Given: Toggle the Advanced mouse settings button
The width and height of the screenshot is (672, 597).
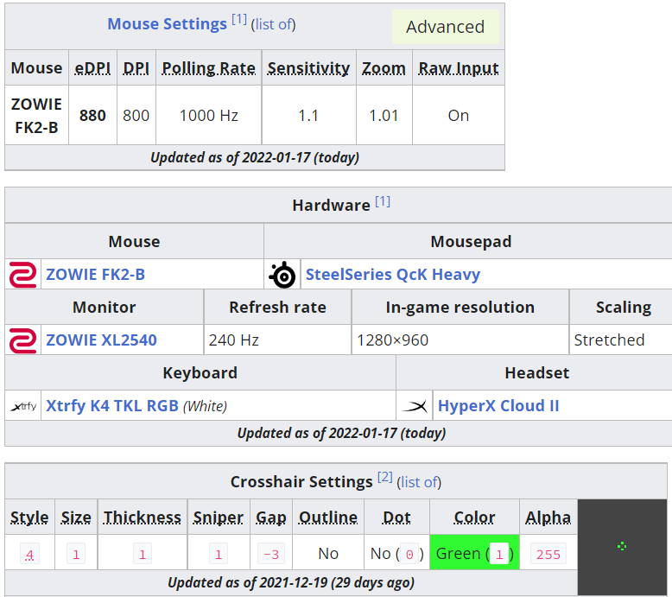Looking at the screenshot, I should (x=446, y=27).
